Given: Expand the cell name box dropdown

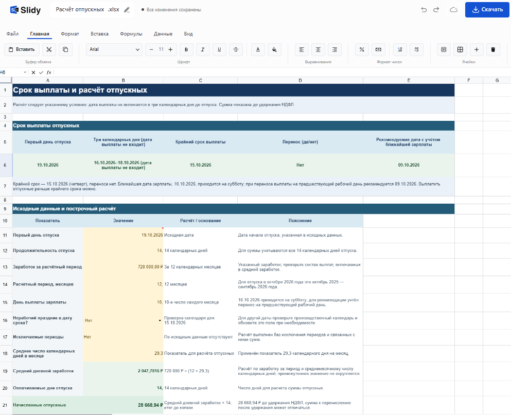Looking at the screenshot, I should click(x=25, y=73).
